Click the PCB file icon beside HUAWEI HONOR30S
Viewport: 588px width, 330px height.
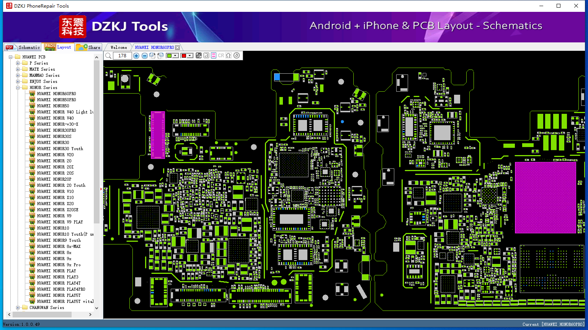coord(32,136)
